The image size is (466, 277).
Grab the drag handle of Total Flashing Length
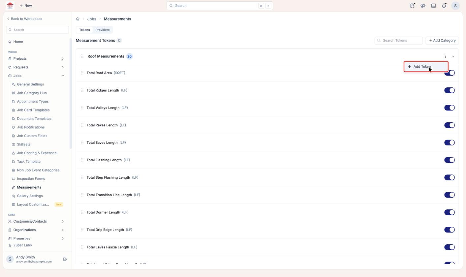(x=82, y=160)
